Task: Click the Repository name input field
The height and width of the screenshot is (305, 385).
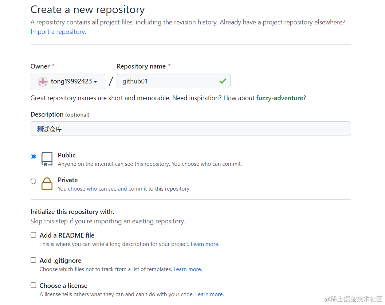Action: click(x=173, y=81)
